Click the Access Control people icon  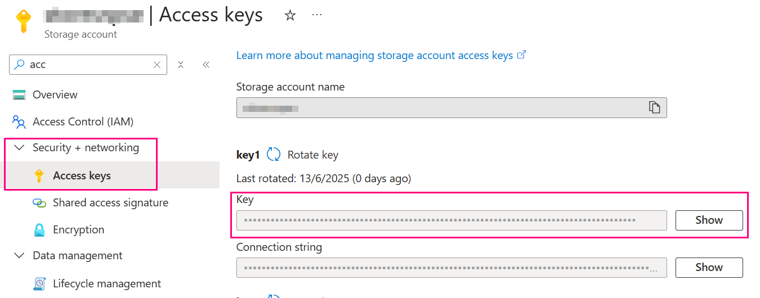tap(19, 121)
